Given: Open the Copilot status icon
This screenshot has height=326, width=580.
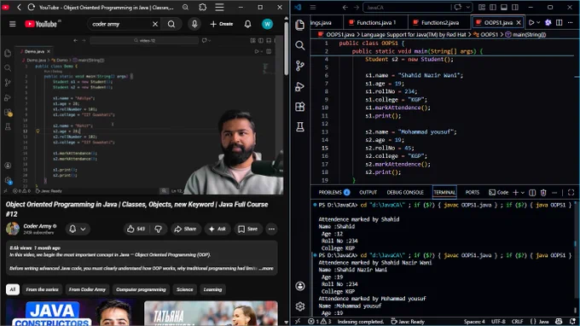Looking at the screenshot, I should click(x=559, y=321).
